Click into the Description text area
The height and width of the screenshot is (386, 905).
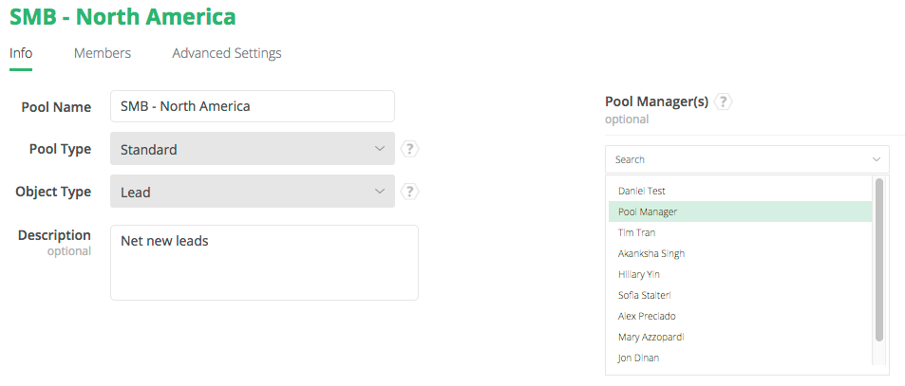point(264,263)
